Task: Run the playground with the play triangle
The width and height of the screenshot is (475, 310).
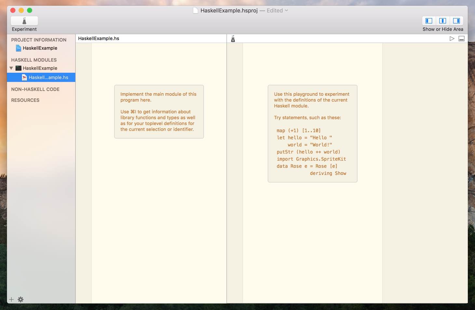Action: point(452,39)
